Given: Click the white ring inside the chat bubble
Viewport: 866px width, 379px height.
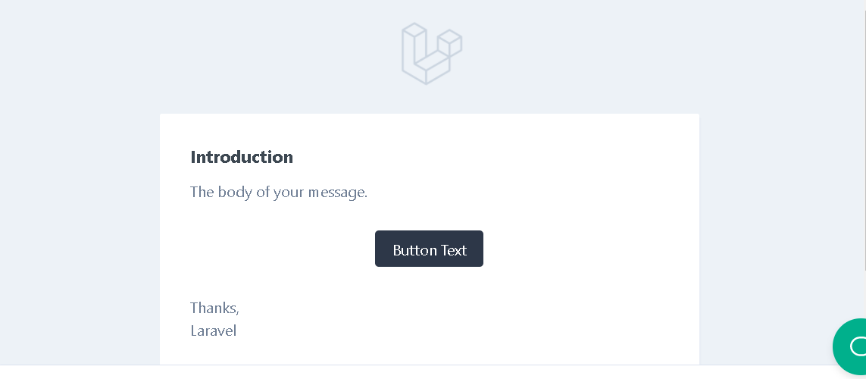Looking at the screenshot, I should point(859,347).
